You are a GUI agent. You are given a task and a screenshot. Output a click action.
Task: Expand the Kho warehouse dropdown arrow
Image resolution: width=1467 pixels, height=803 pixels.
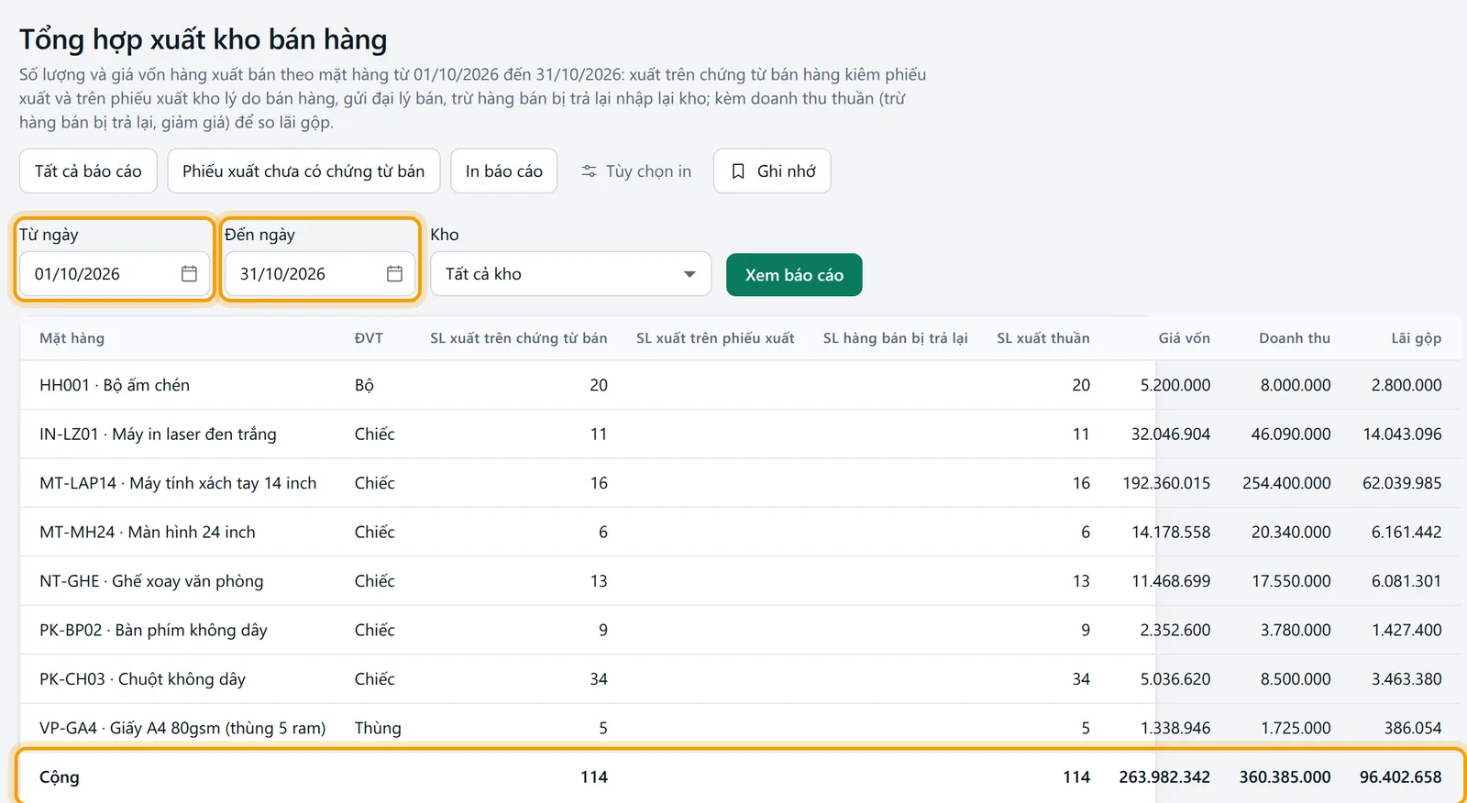[x=689, y=274]
